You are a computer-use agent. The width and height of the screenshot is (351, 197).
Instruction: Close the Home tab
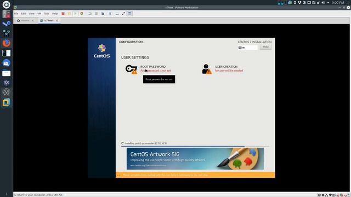(x=33, y=21)
